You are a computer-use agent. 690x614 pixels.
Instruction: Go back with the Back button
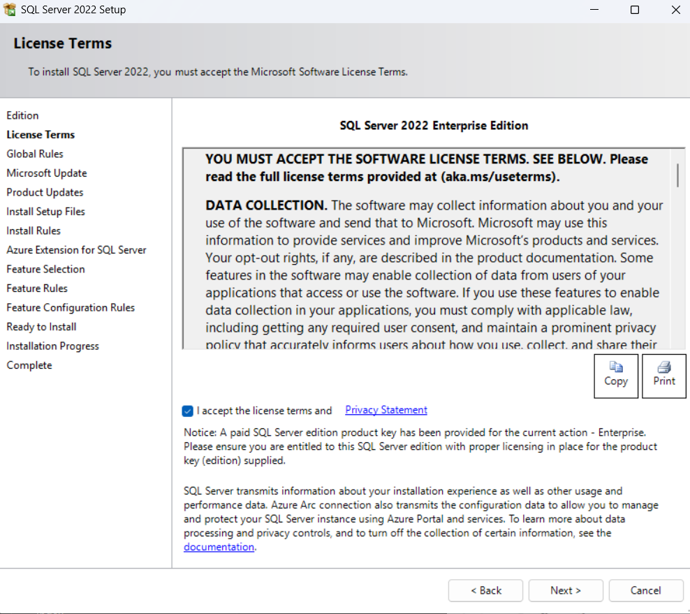coord(485,590)
